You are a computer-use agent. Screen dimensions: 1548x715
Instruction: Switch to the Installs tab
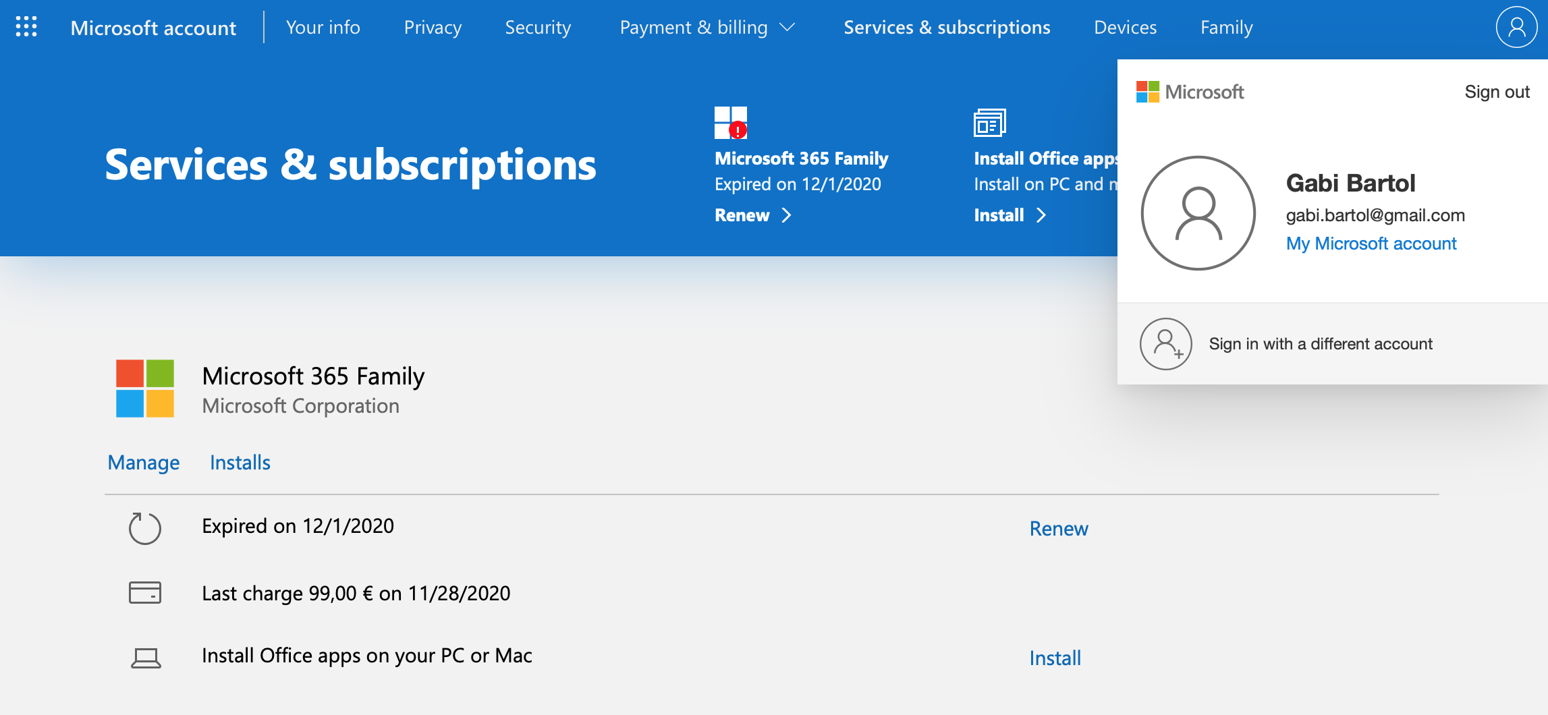pyautogui.click(x=240, y=462)
